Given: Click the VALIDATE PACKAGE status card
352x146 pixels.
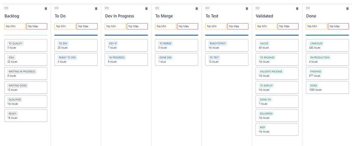Looking at the screenshot, I should pos(277,73).
